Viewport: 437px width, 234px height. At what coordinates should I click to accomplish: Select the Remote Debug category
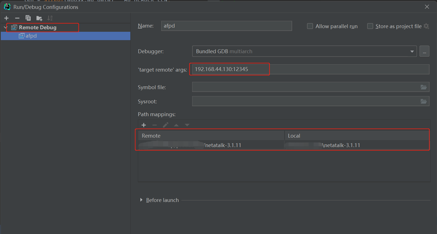38,27
